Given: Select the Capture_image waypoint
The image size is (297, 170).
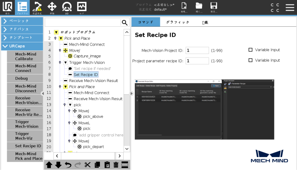Looking at the screenshot, I should [x=87, y=56].
